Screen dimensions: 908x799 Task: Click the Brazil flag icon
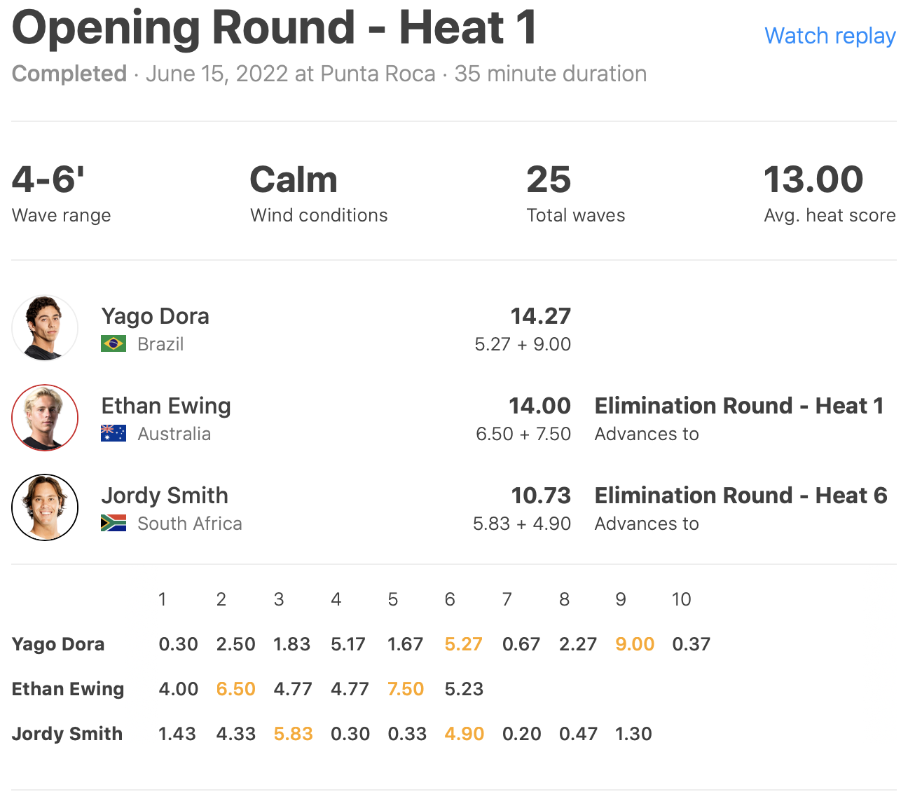click(113, 344)
